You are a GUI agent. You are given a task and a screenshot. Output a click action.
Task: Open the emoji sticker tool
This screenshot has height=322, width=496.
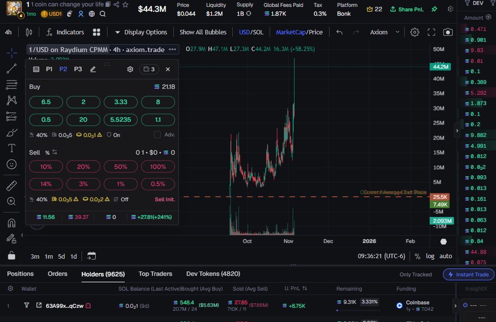[12, 164]
